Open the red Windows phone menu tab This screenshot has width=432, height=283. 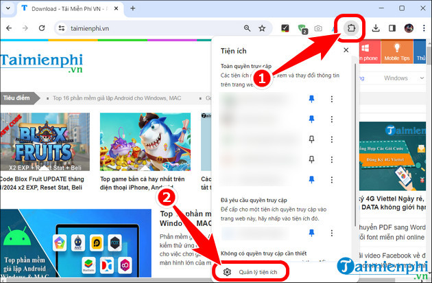click(370, 52)
